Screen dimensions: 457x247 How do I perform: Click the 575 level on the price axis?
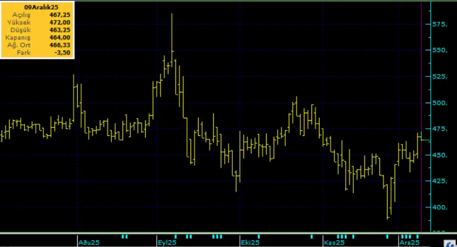439,24
